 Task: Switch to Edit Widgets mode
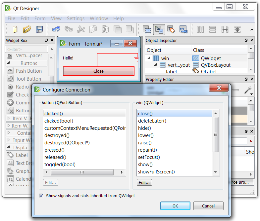147,29
